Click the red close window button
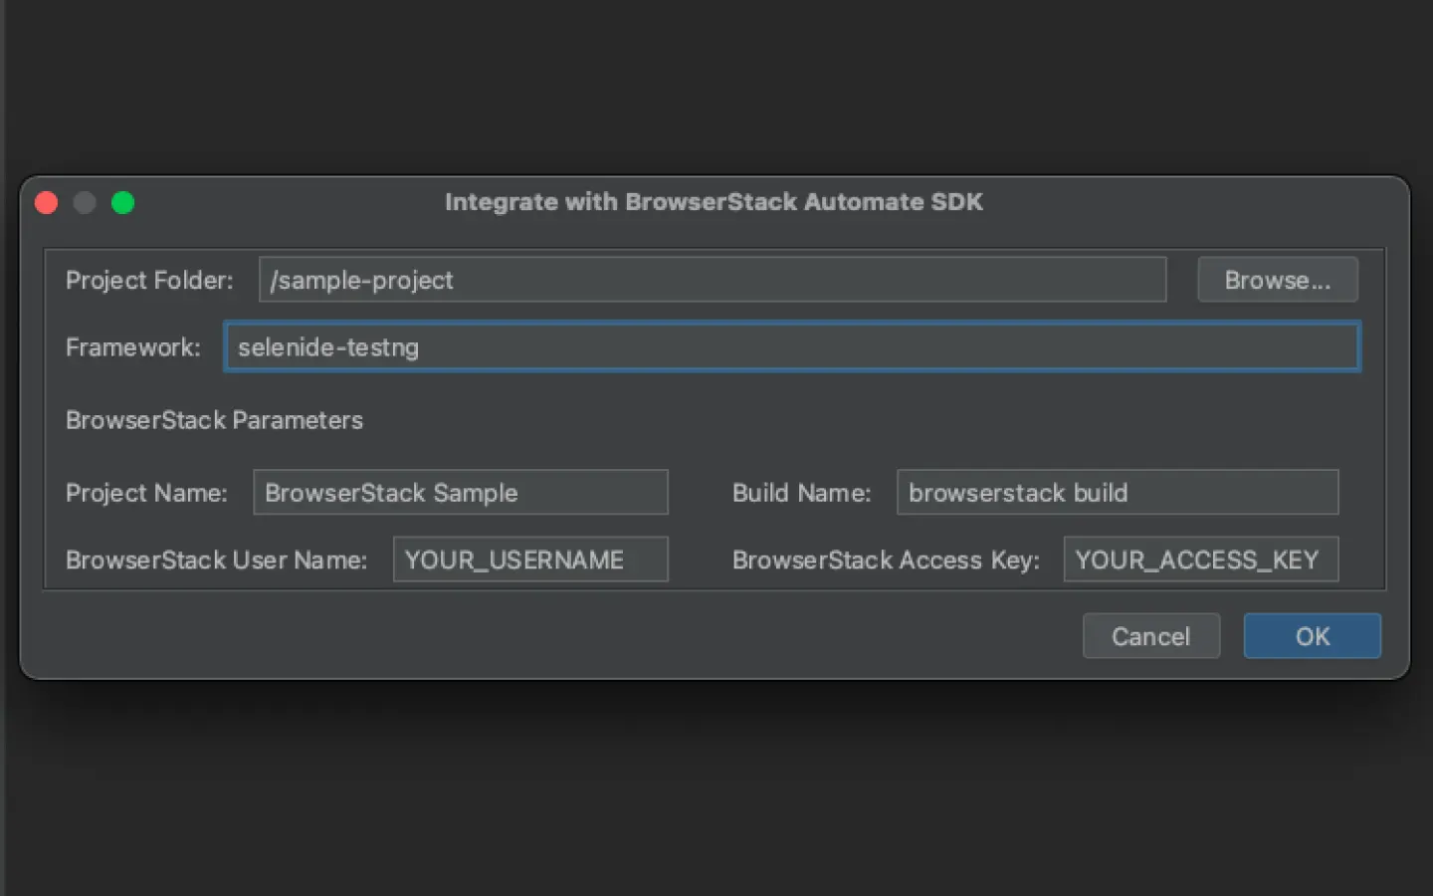Image resolution: width=1433 pixels, height=896 pixels. click(x=47, y=203)
